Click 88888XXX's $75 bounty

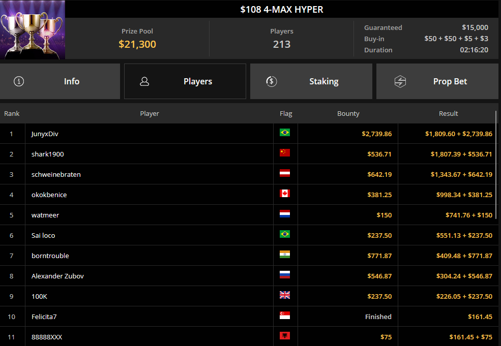click(386, 337)
